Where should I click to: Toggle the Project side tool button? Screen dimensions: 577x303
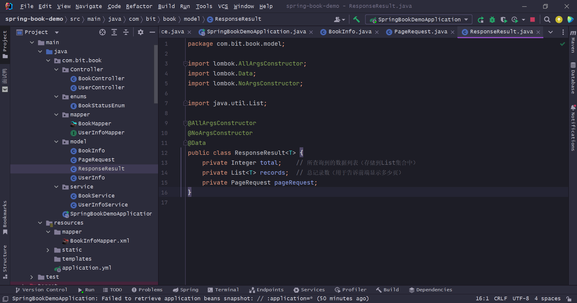click(x=5, y=44)
